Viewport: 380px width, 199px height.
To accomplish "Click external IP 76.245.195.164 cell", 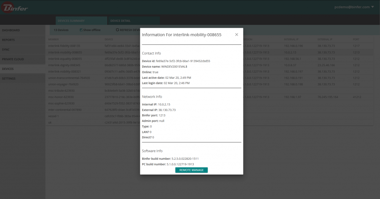I will click(x=328, y=97).
